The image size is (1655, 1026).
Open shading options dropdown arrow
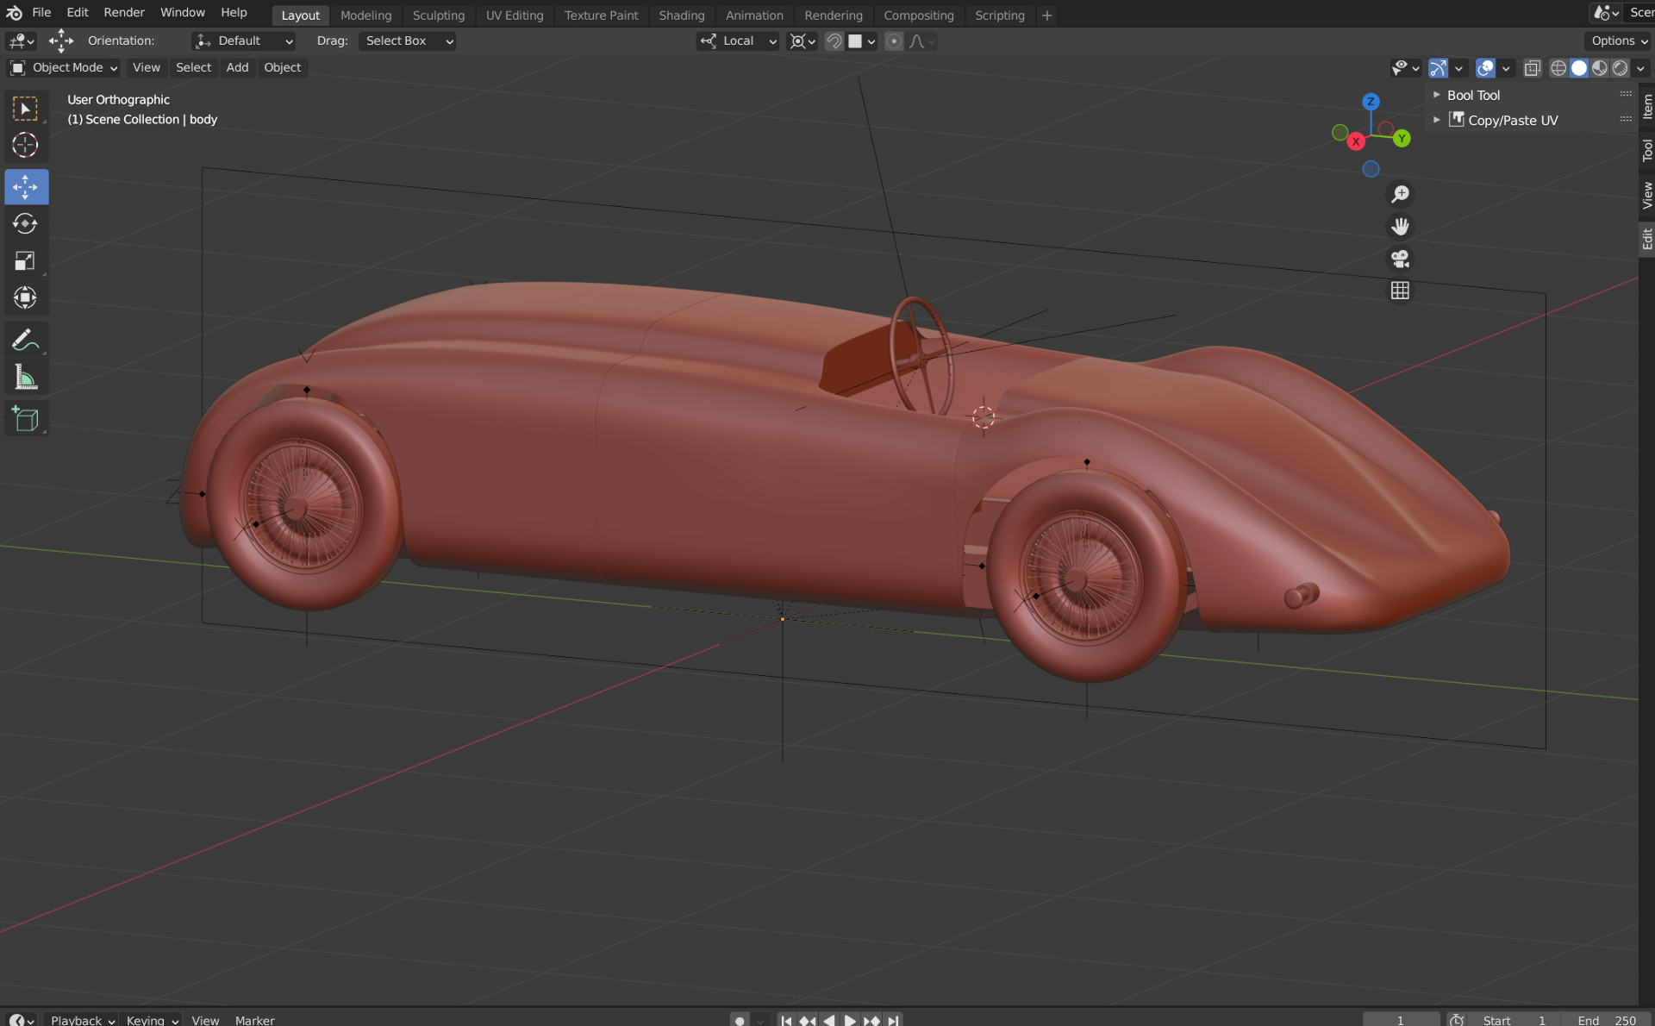click(1641, 68)
